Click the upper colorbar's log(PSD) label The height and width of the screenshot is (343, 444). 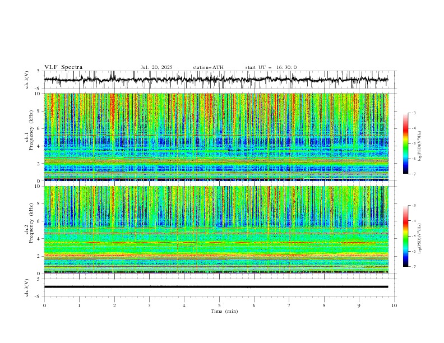(x=420, y=146)
